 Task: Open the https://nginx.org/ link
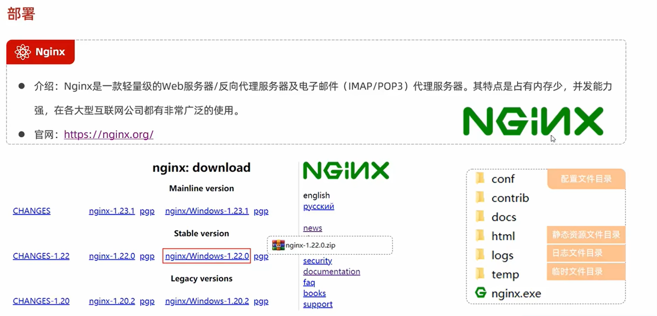pos(109,135)
